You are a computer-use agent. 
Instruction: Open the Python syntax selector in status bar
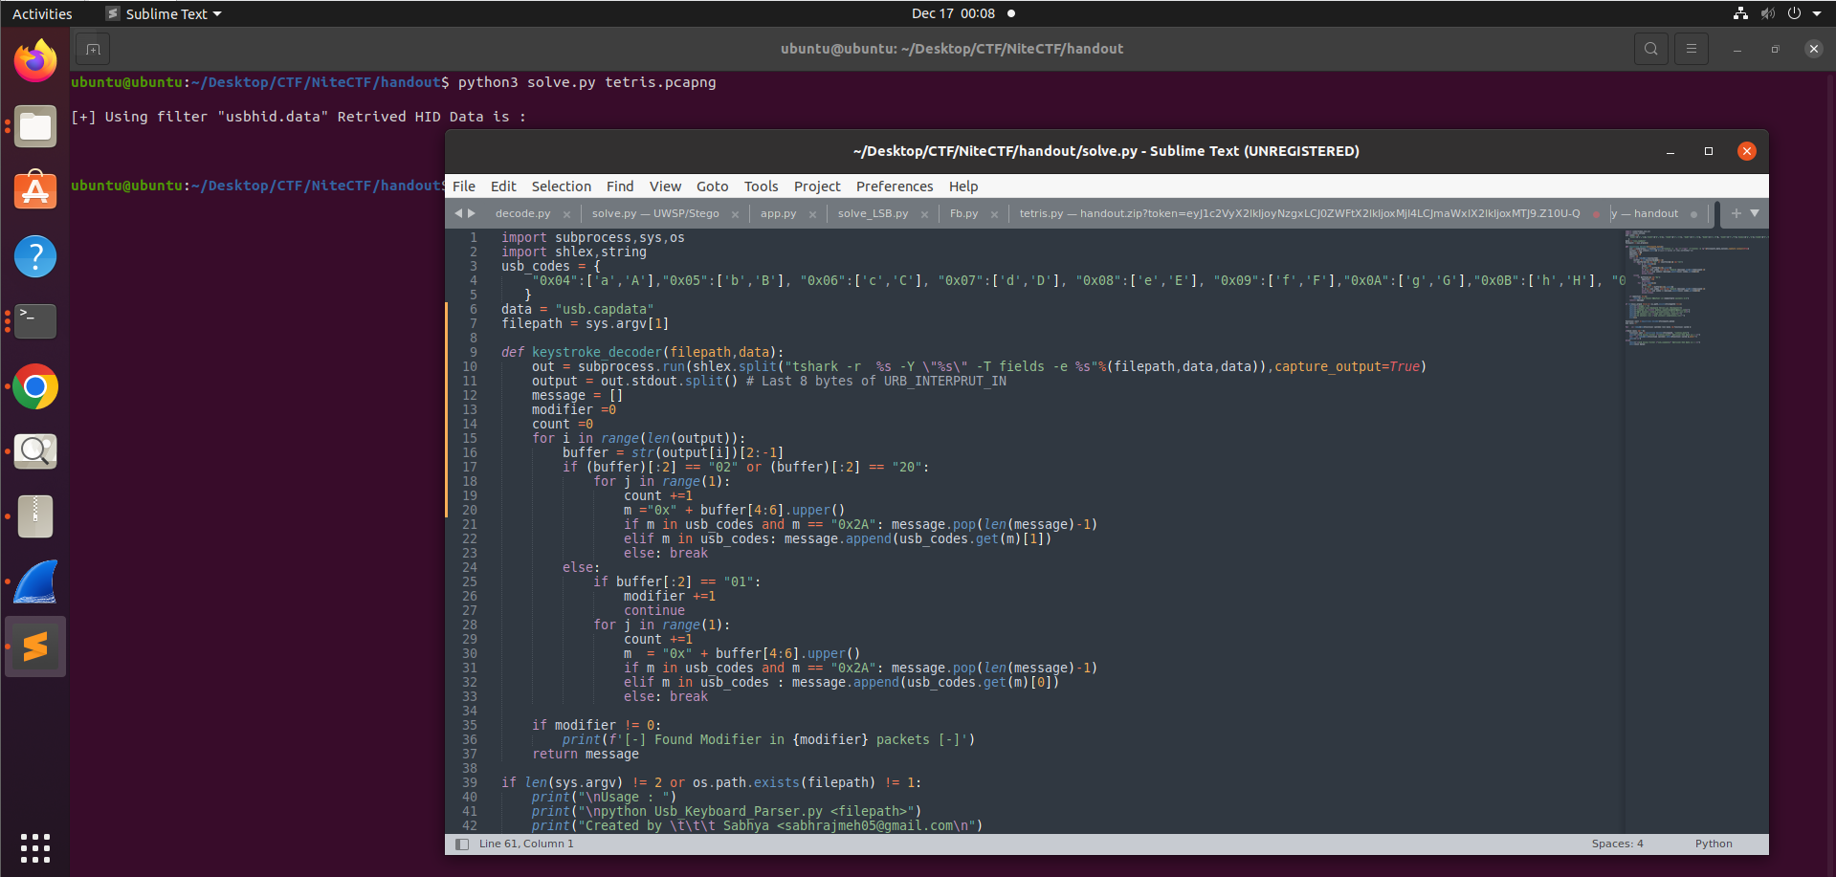1713,844
